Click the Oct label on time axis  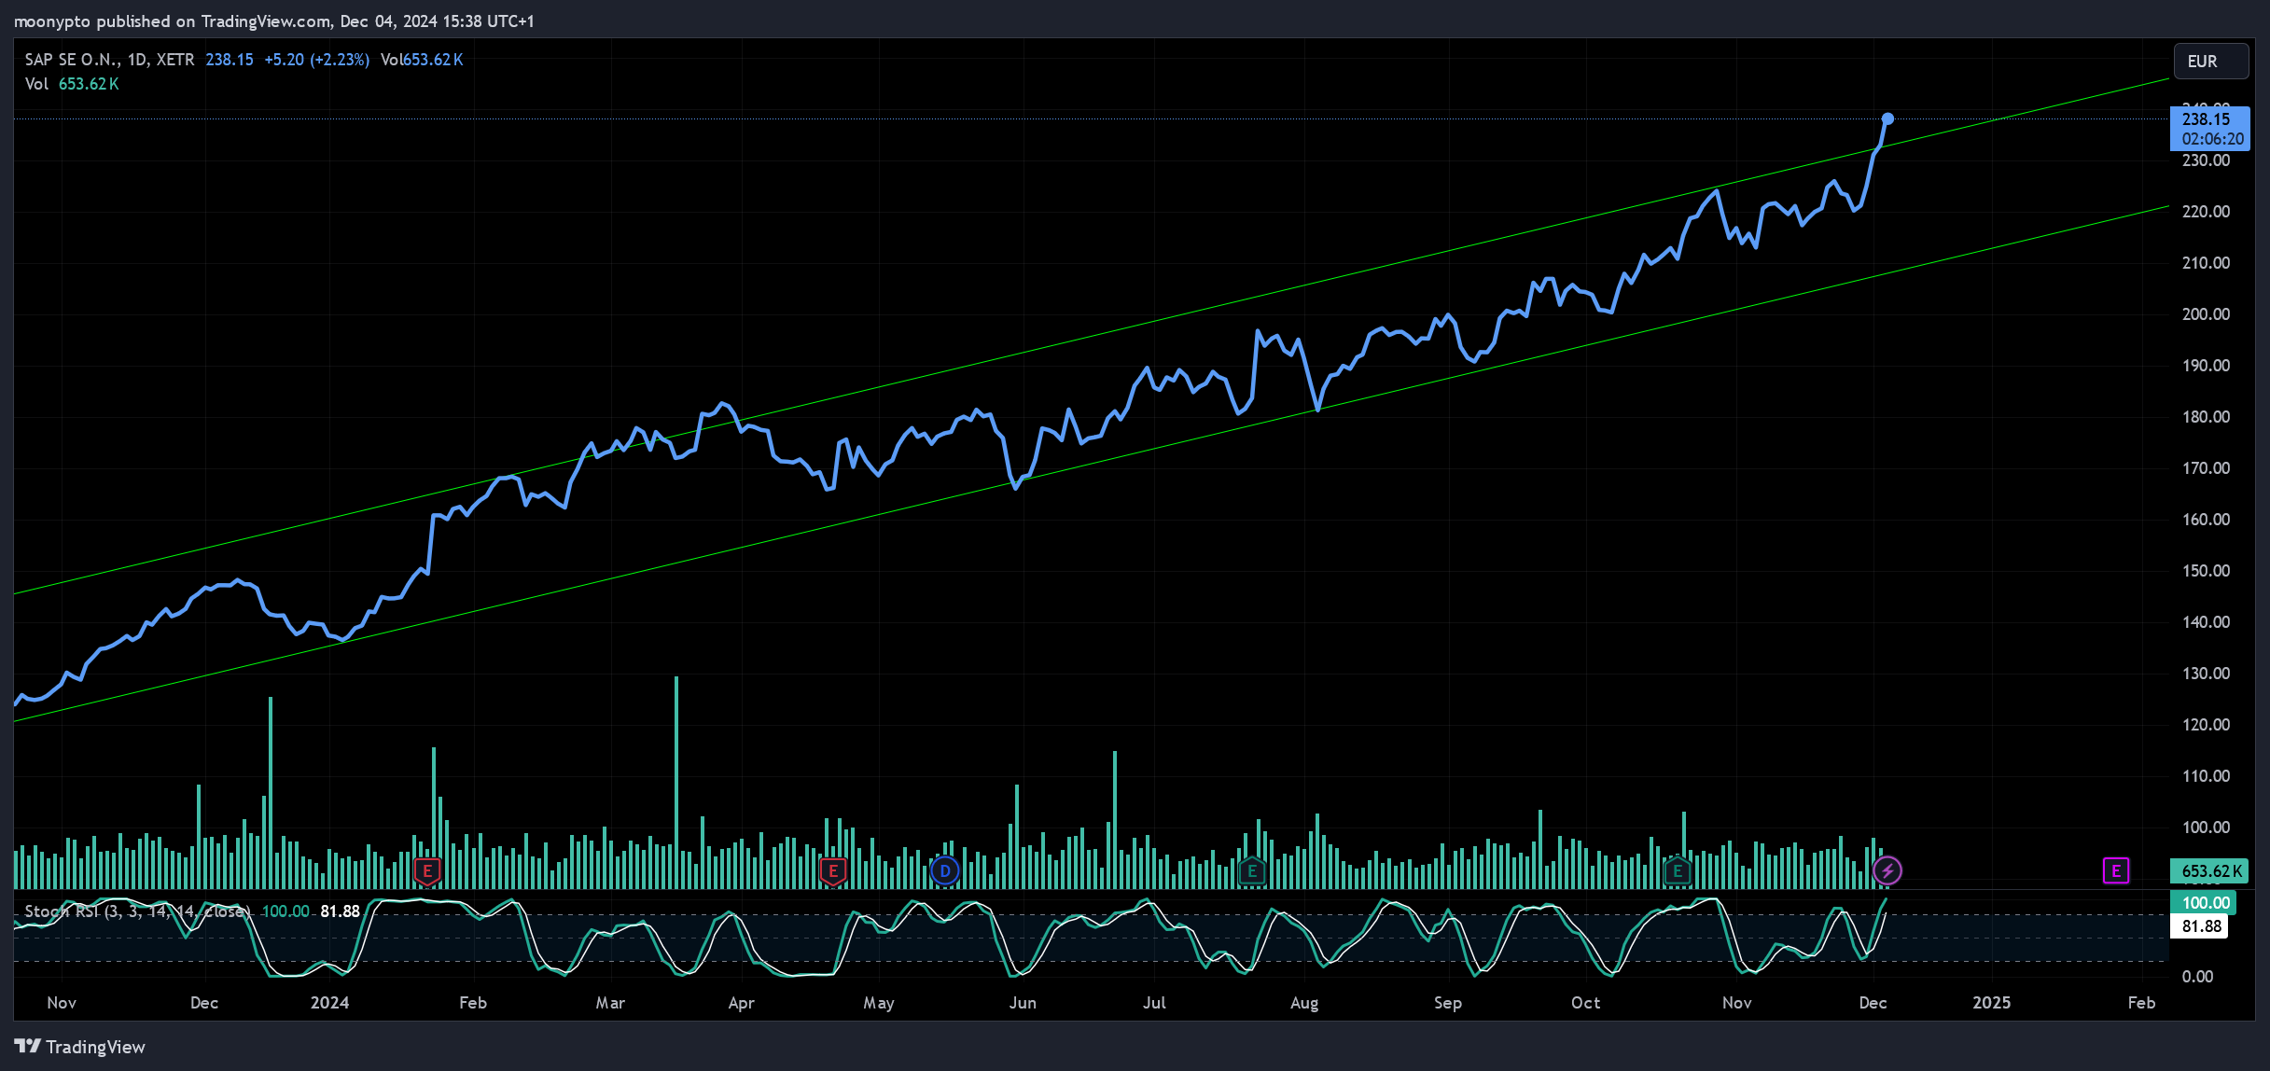click(1586, 1003)
